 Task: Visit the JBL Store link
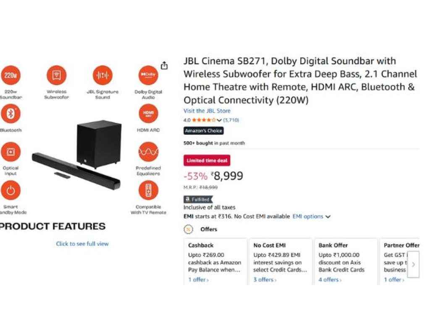[x=207, y=111]
